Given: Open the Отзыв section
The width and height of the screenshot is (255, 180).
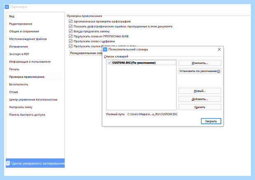Looking at the screenshot, I should (x=14, y=92).
